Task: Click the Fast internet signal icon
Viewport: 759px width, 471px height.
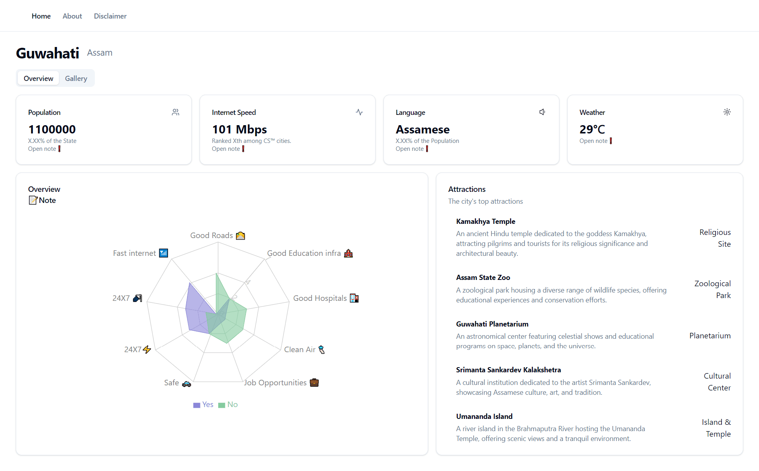Action: click(164, 253)
